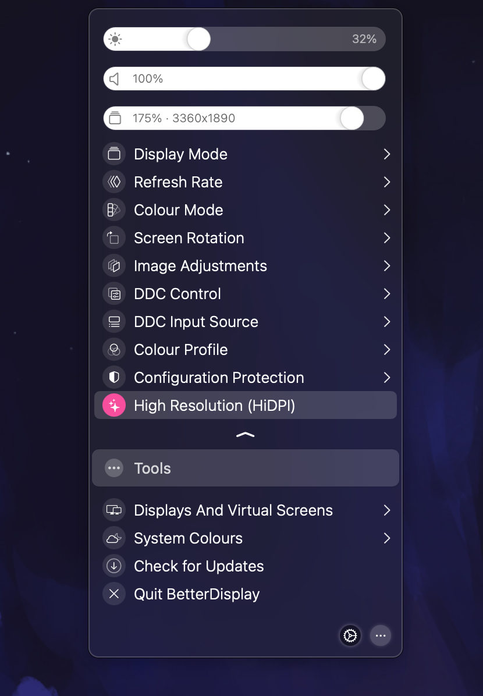
Task: Click the speaker icon to mute volume
Action: point(115,79)
